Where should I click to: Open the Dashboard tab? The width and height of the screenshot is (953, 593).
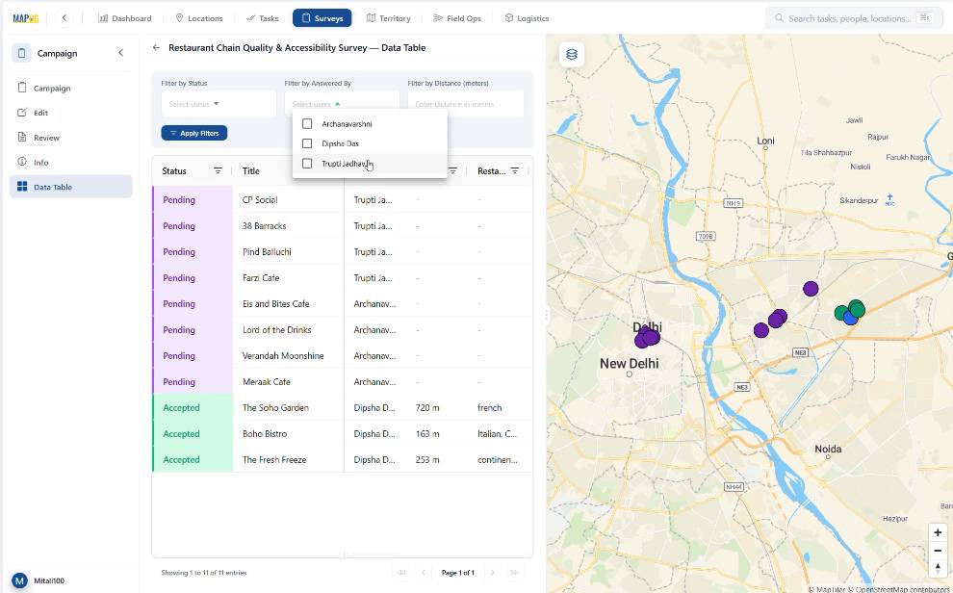click(124, 18)
